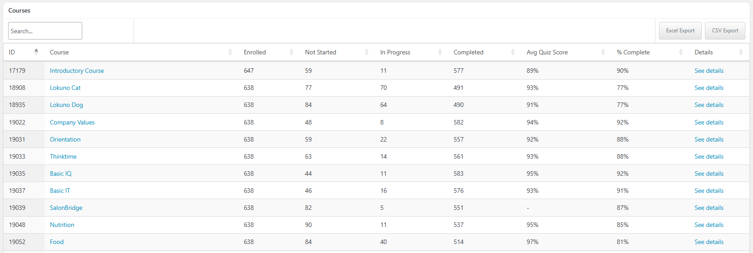Open the Introductory Course link

point(77,71)
